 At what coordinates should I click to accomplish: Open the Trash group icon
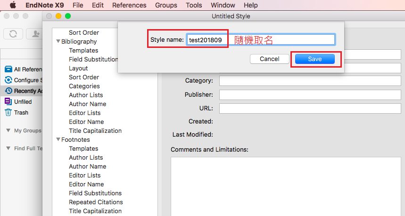coord(8,112)
